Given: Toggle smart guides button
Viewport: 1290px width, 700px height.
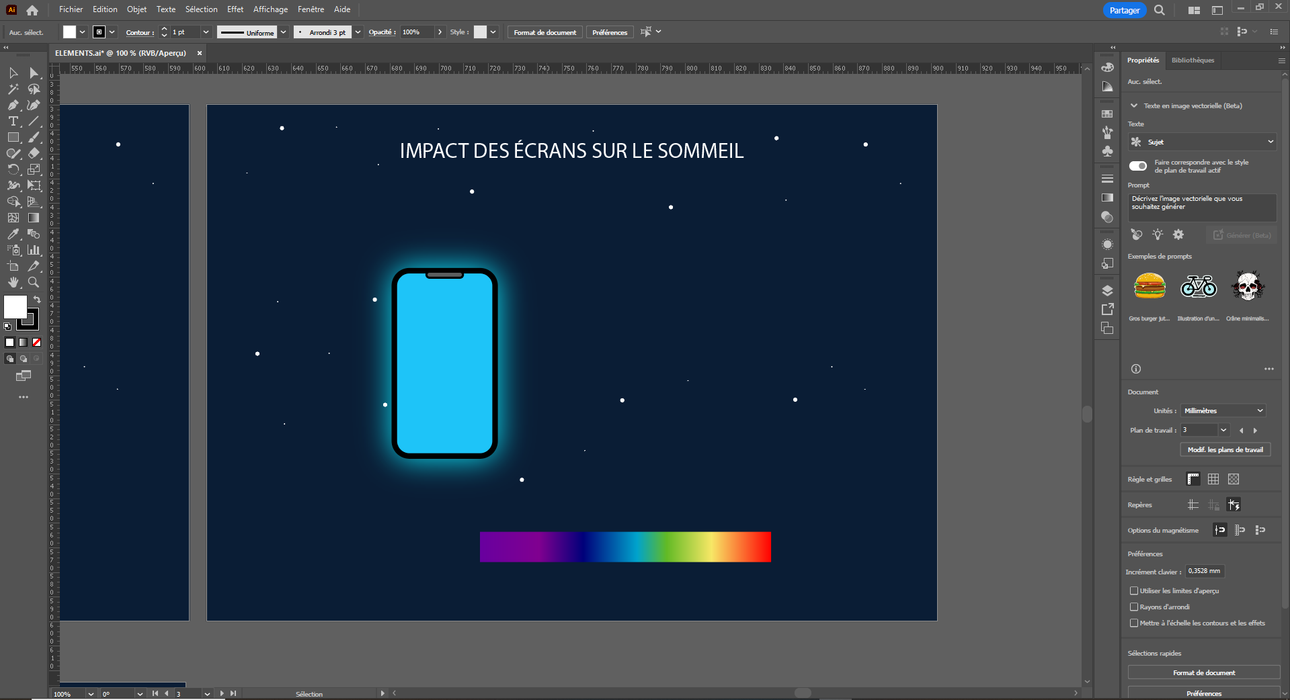Looking at the screenshot, I should tap(1234, 505).
